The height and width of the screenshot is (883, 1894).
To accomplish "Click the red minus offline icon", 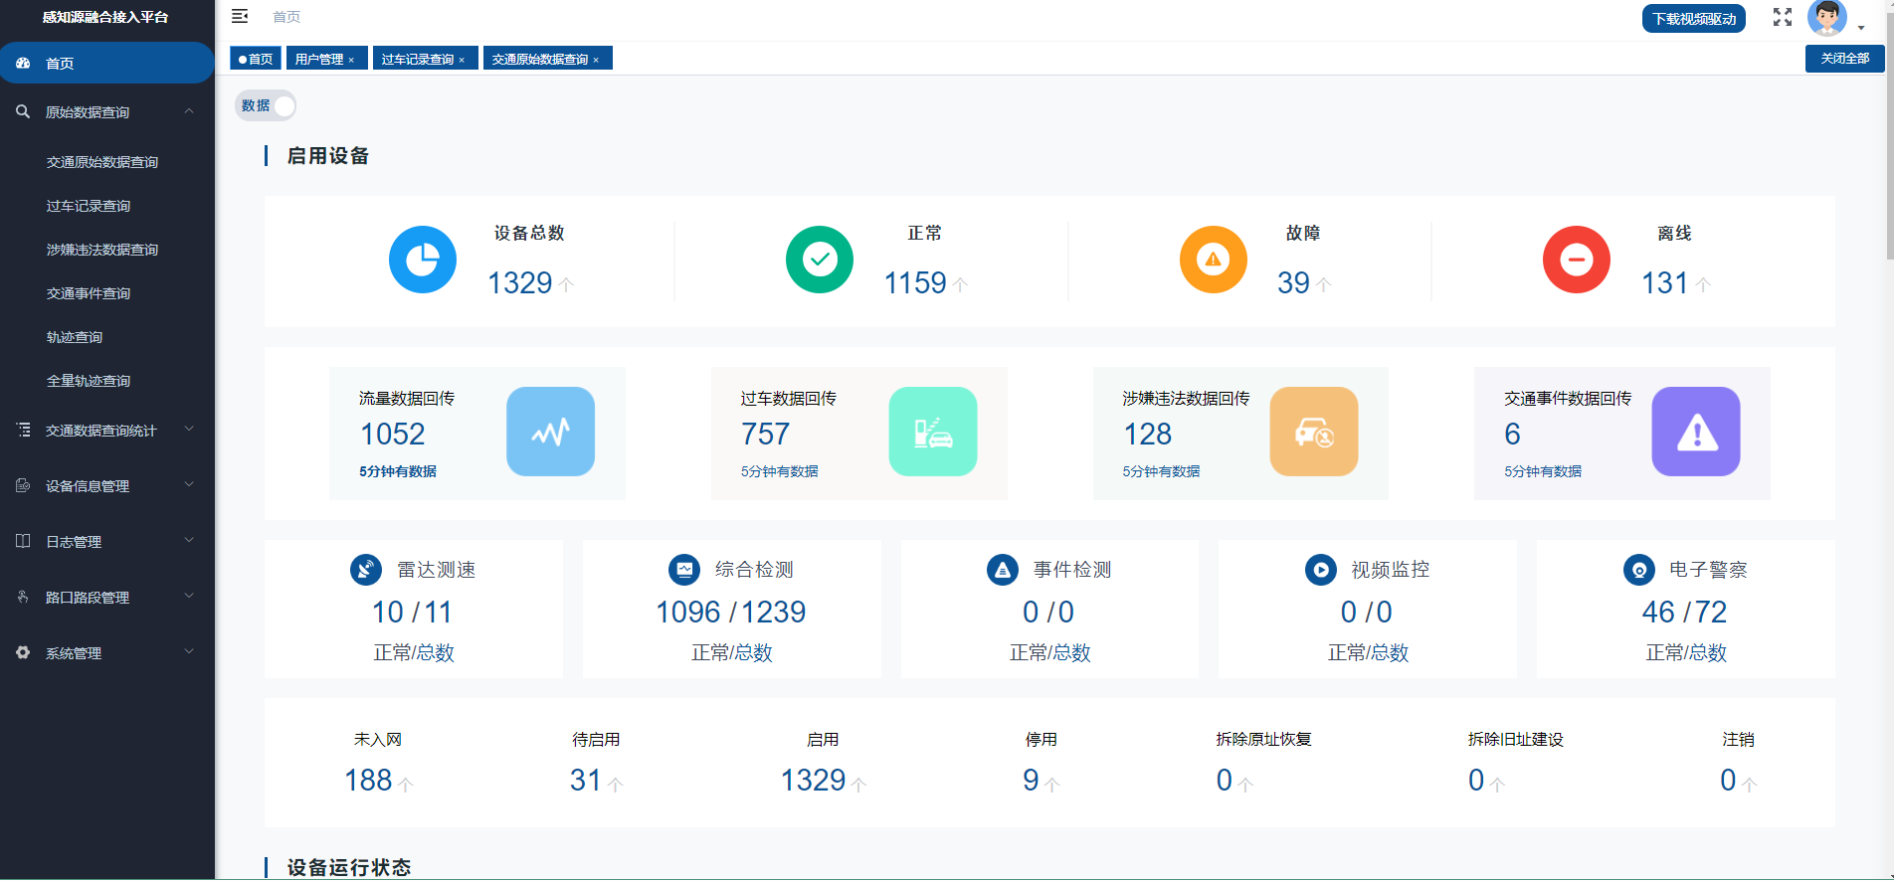I will (x=1577, y=260).
